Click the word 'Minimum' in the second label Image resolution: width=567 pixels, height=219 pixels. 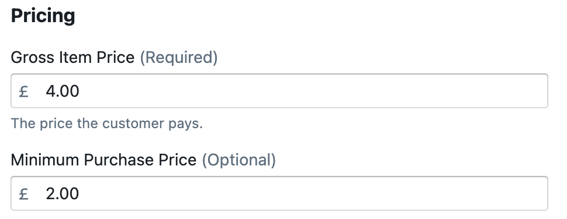45,160
